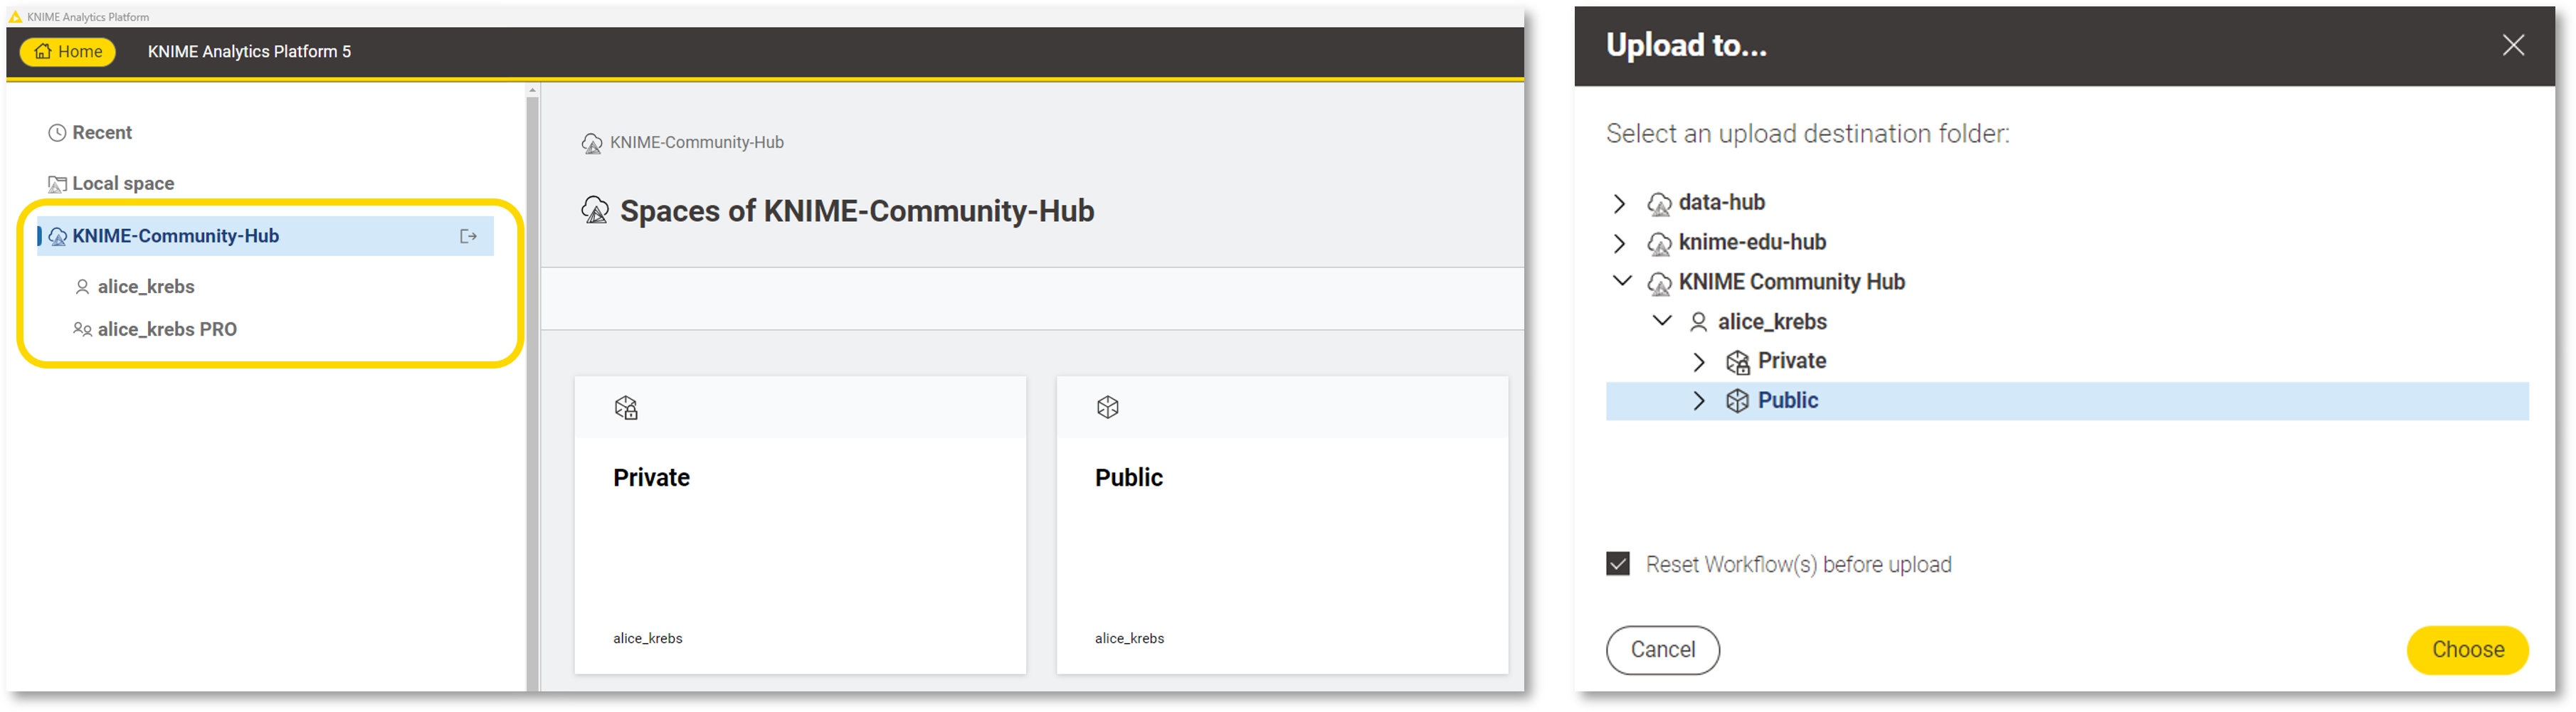The height and width of the screenshot is (712, 2576).
Task: Select Private space in upload tree
Action: coord(1792,362)
